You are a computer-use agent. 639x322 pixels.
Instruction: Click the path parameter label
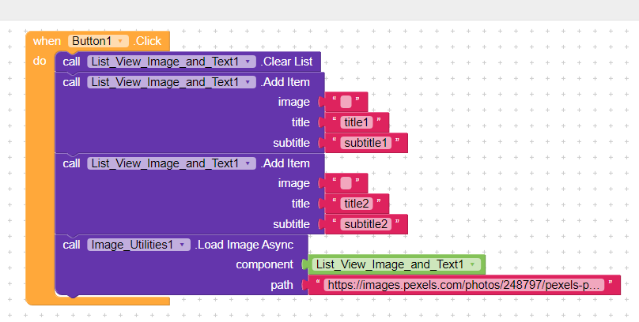[281, 285]
